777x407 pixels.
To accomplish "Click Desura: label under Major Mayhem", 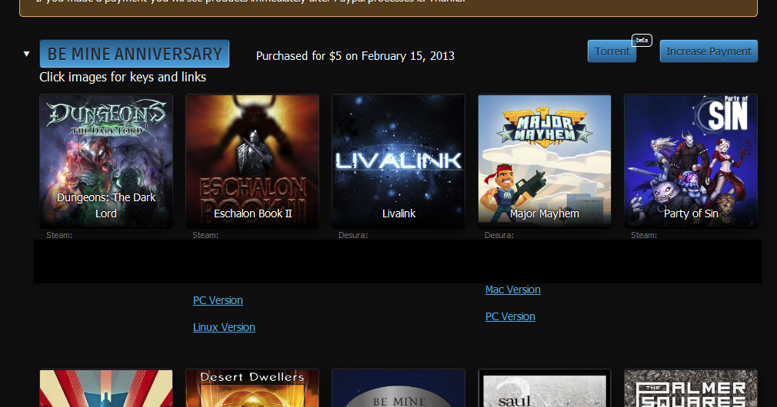I will point(499,236).
